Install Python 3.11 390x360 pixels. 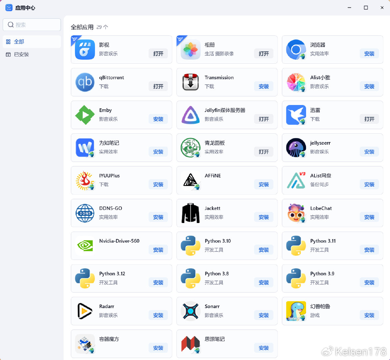click(369, 250)
